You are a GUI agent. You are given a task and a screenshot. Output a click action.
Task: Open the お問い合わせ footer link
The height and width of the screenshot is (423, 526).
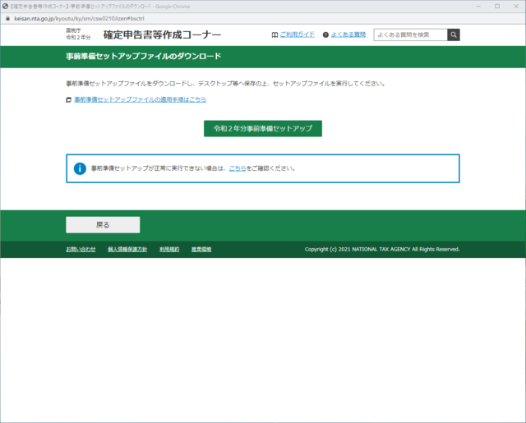pyautogui.click(x=81, y=250)
